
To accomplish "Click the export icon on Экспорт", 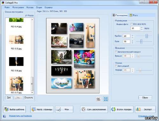I will (x=138, y=109).
